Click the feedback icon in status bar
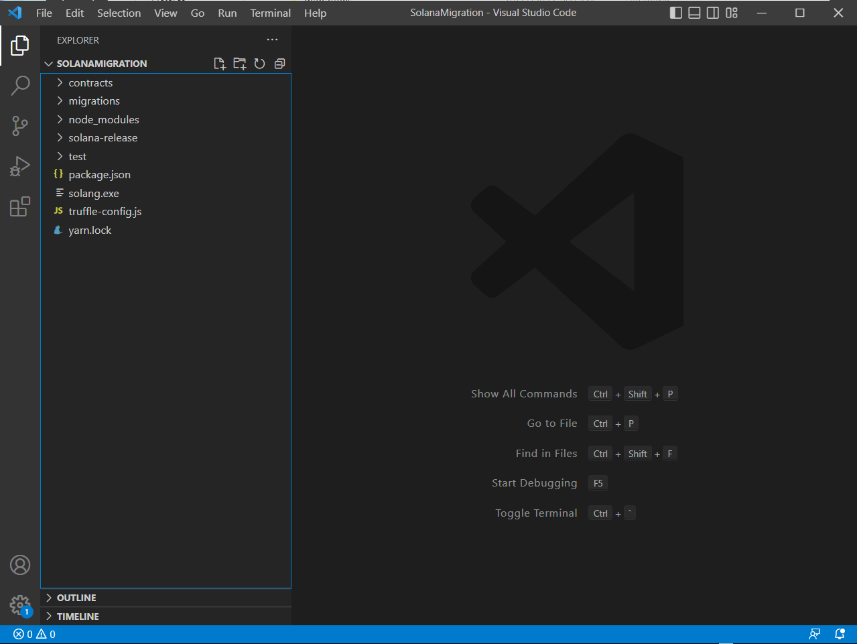 click(x=815, y=634)
